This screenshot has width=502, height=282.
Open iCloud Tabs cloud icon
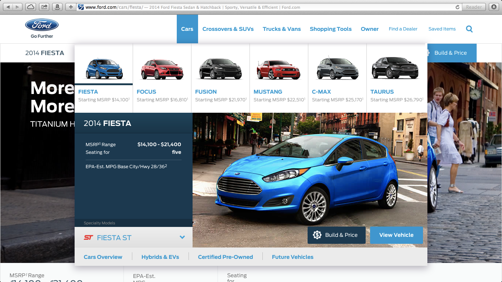pos(31,7)
